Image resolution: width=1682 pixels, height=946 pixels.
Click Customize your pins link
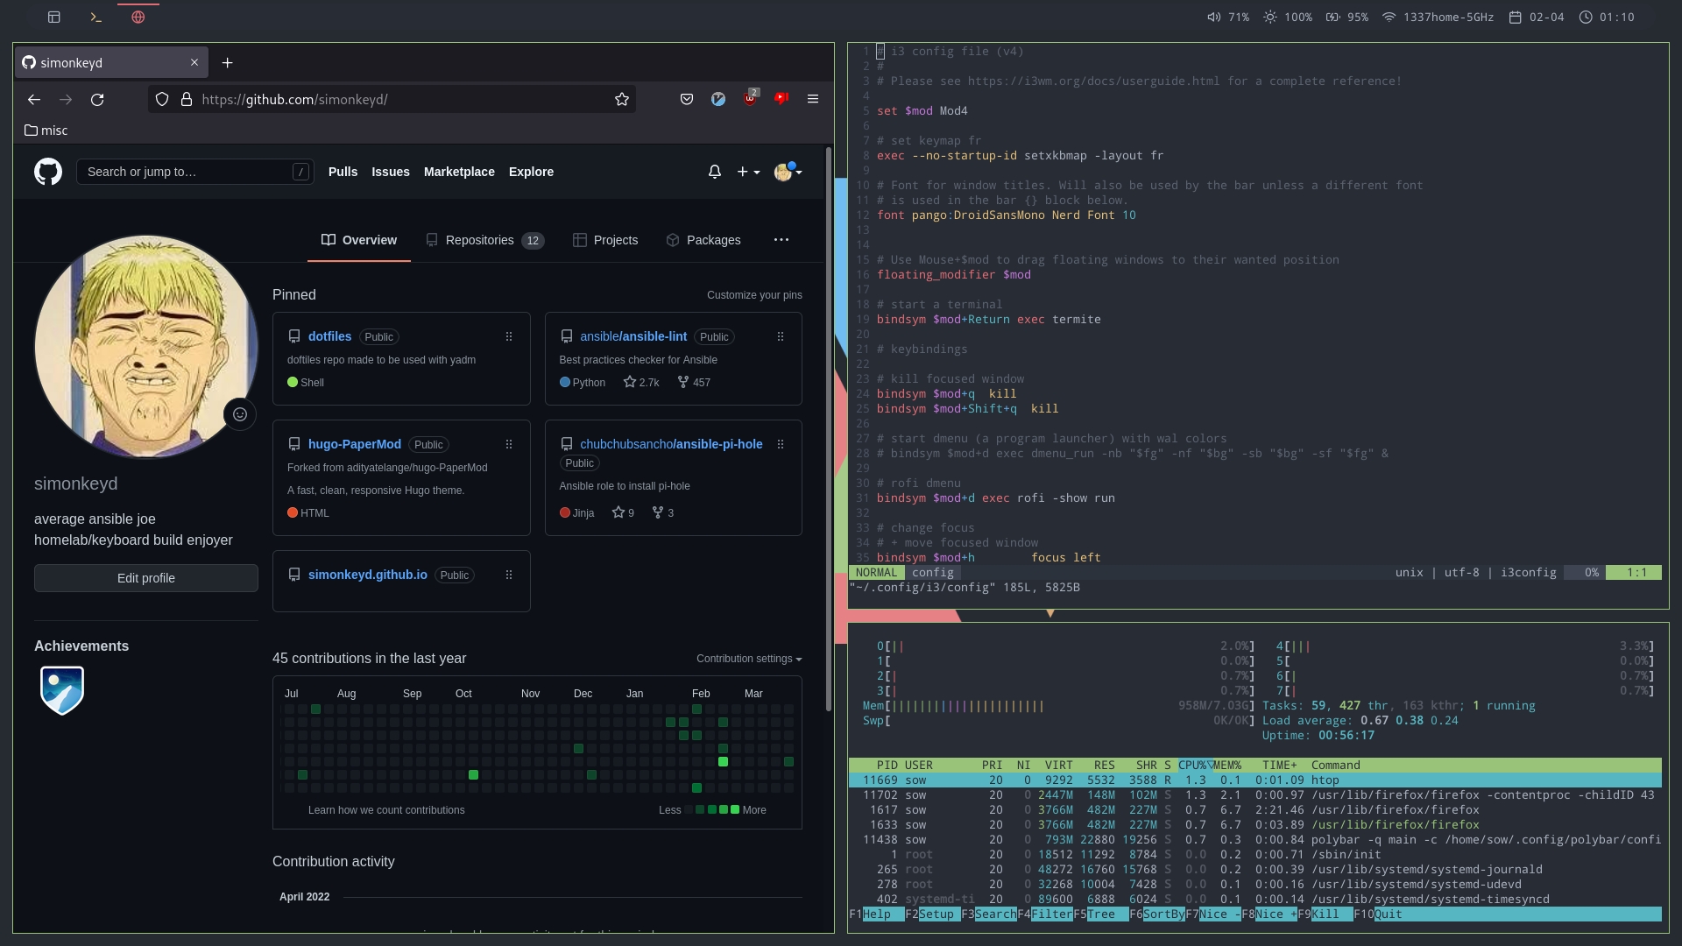point(754,295)
